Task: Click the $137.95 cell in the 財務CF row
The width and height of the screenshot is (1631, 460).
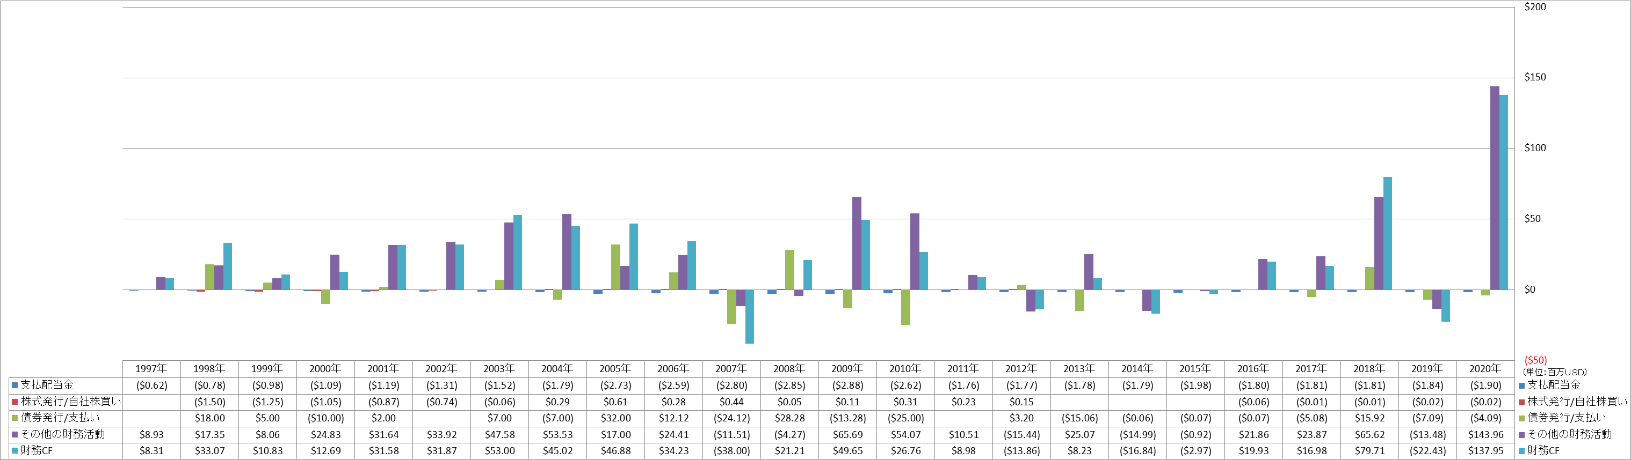Action: pos(1485,451)
